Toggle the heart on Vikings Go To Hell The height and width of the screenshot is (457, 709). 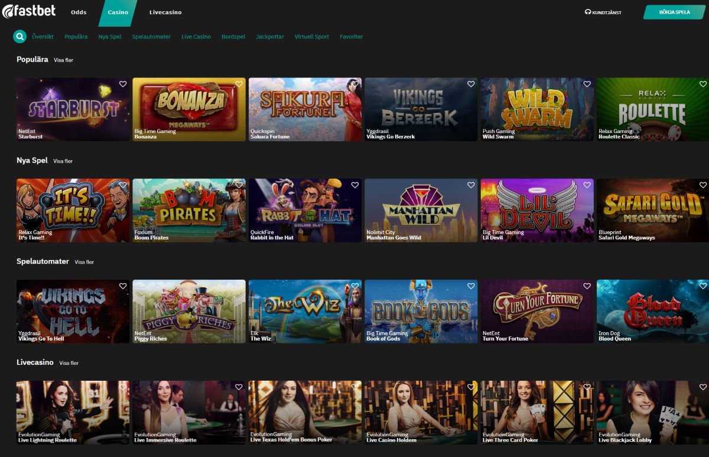(x=123, y=286)
